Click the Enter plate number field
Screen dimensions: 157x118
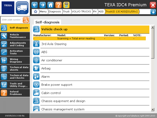(12, 20)
